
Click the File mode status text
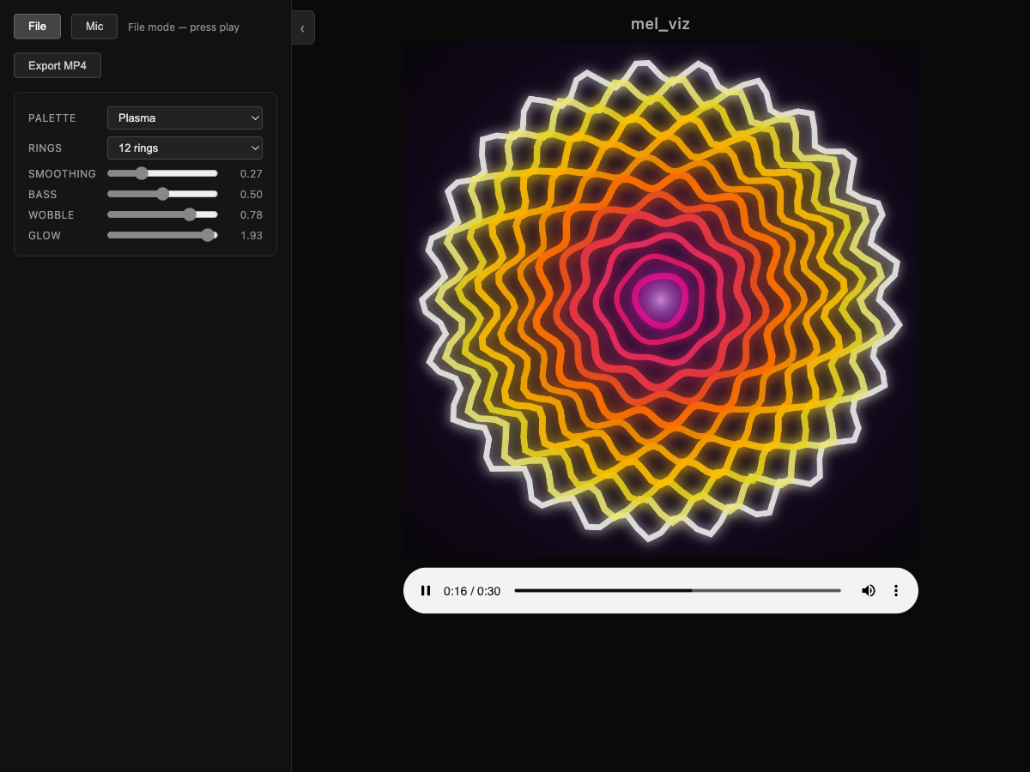(x=184, y=27)
